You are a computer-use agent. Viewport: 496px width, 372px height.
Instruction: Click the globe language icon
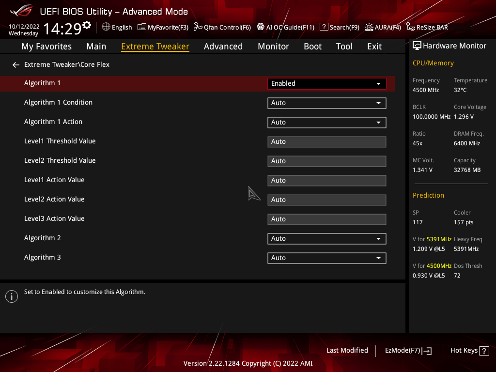(x=106, y=27)
